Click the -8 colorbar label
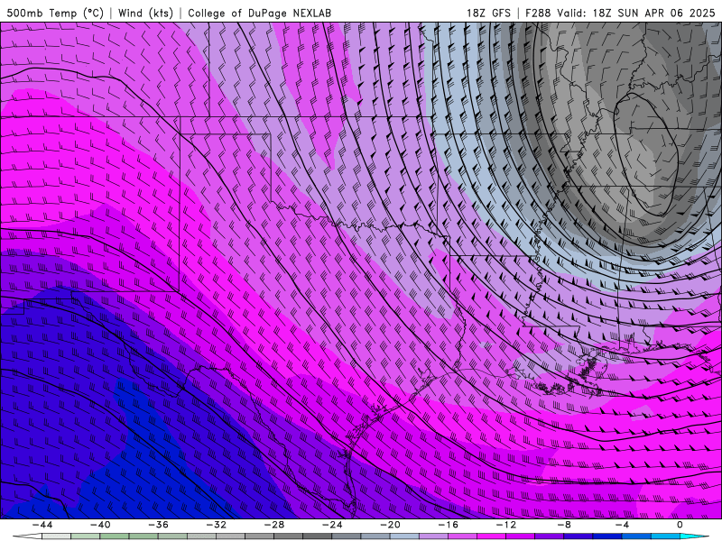The width and height of the screenshot is (722, 541). (565, 525)
